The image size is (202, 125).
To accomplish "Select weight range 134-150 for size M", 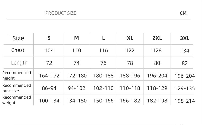I will click(x=77, y=101).
